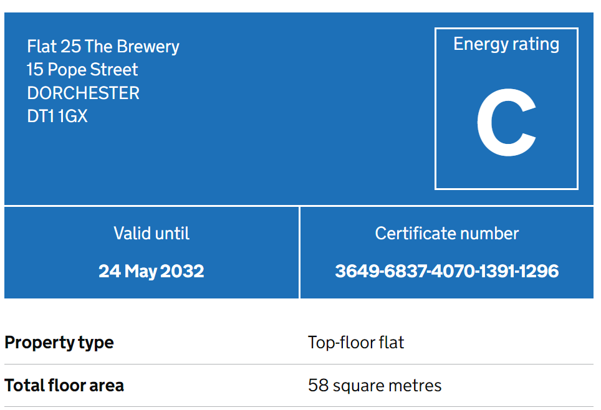Click the 'Valid until' label

click(x=151, y=234)
